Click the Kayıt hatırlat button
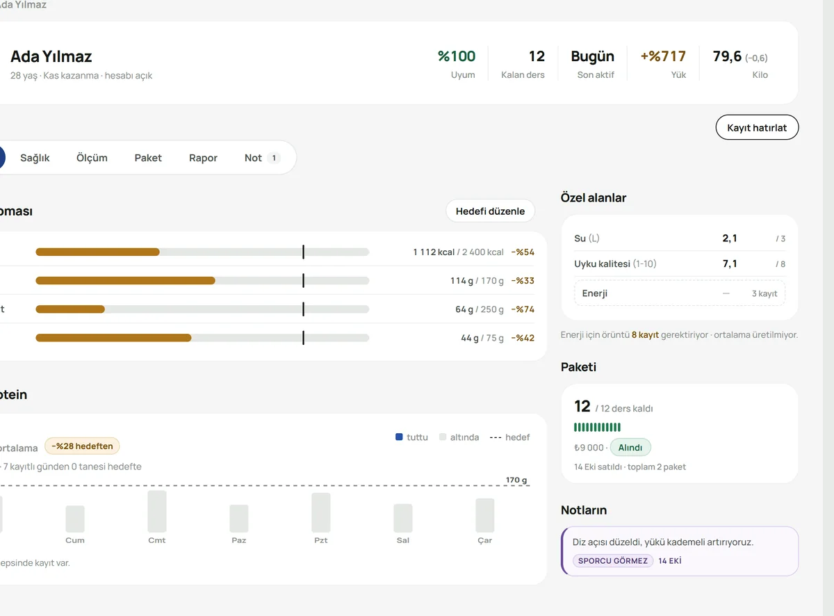Image resolution: width=834 pixels, height=616 pixels. pyautogui.click(x=757, y=128)
